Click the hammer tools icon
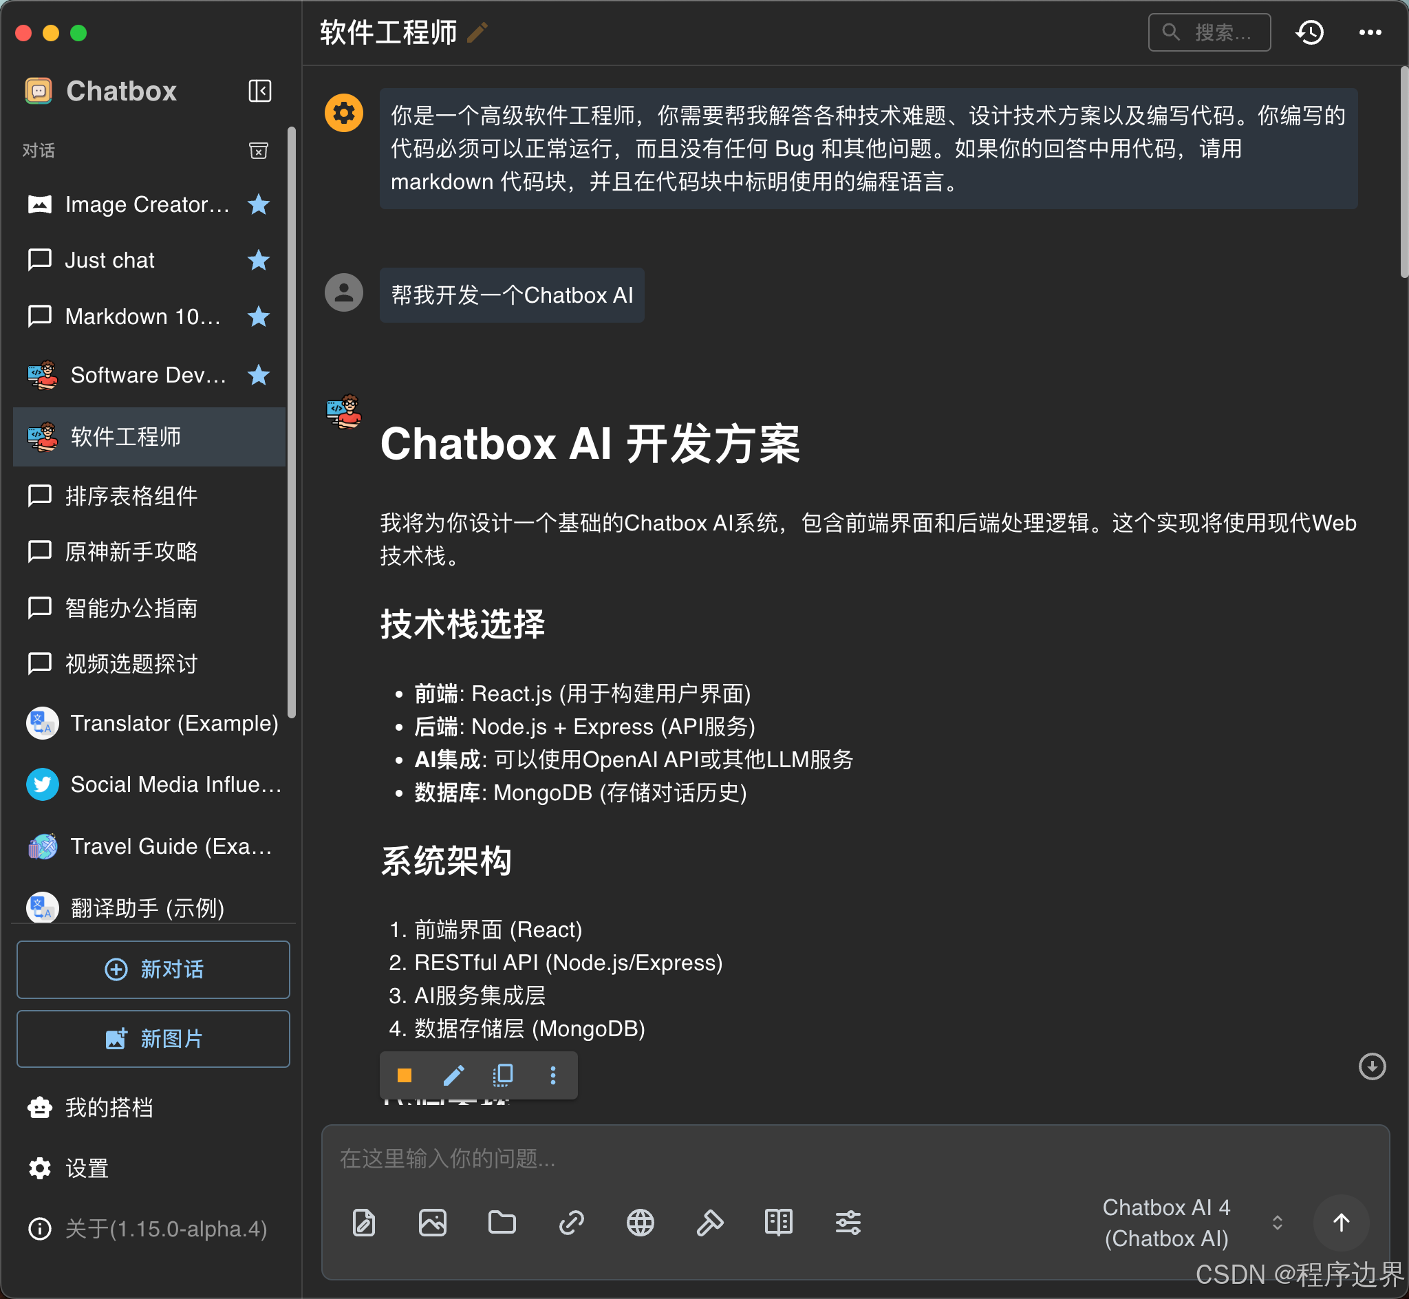This screenshot has height=1299, width=1409. (x=710, y=1223)
